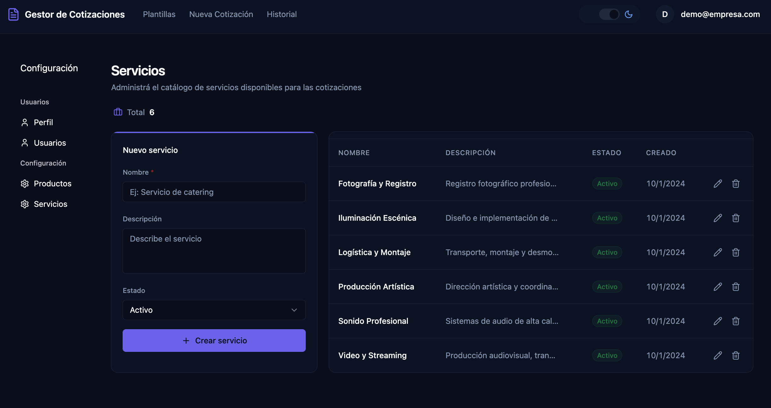Screen dimensions: 771x408
Task: Open the D avatar account menu
Action: click(665, 14)
